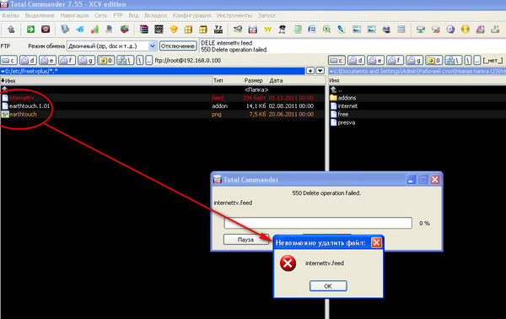Click the right panel path bar

tap(417, 71)
